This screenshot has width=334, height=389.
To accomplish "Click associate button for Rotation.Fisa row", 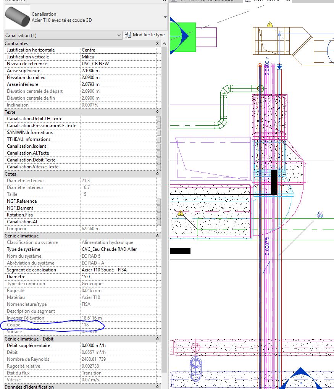I will pos(158,215).
